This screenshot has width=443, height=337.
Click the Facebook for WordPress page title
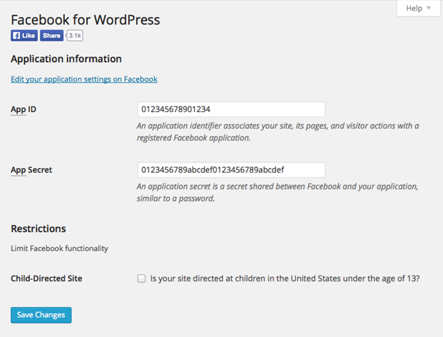pyautogui.click(x=86, y=20)
